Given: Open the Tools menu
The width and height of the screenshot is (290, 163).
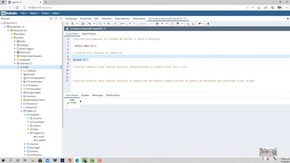Looking at the screenshot, I should pyautogui.click(x=45, y=13).
